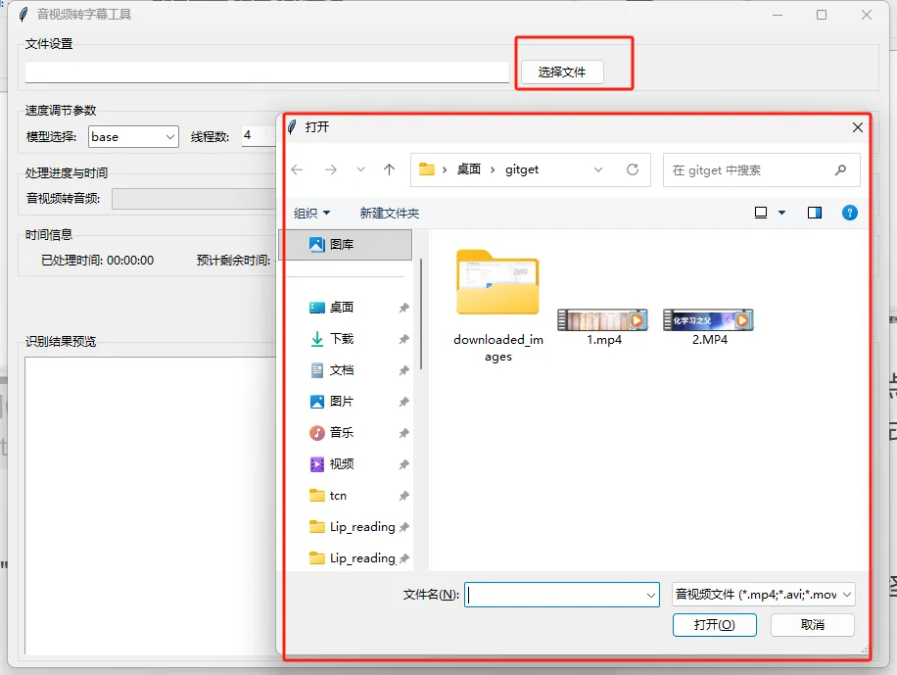Click the pin icon next to 视频
The width and height of the screenshot is (897, 675).
tap(403, 463)
